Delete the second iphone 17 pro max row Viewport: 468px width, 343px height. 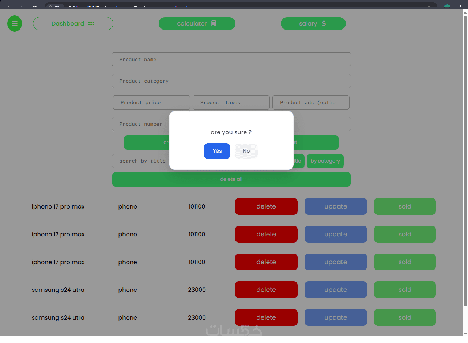(x=266, y=234)
